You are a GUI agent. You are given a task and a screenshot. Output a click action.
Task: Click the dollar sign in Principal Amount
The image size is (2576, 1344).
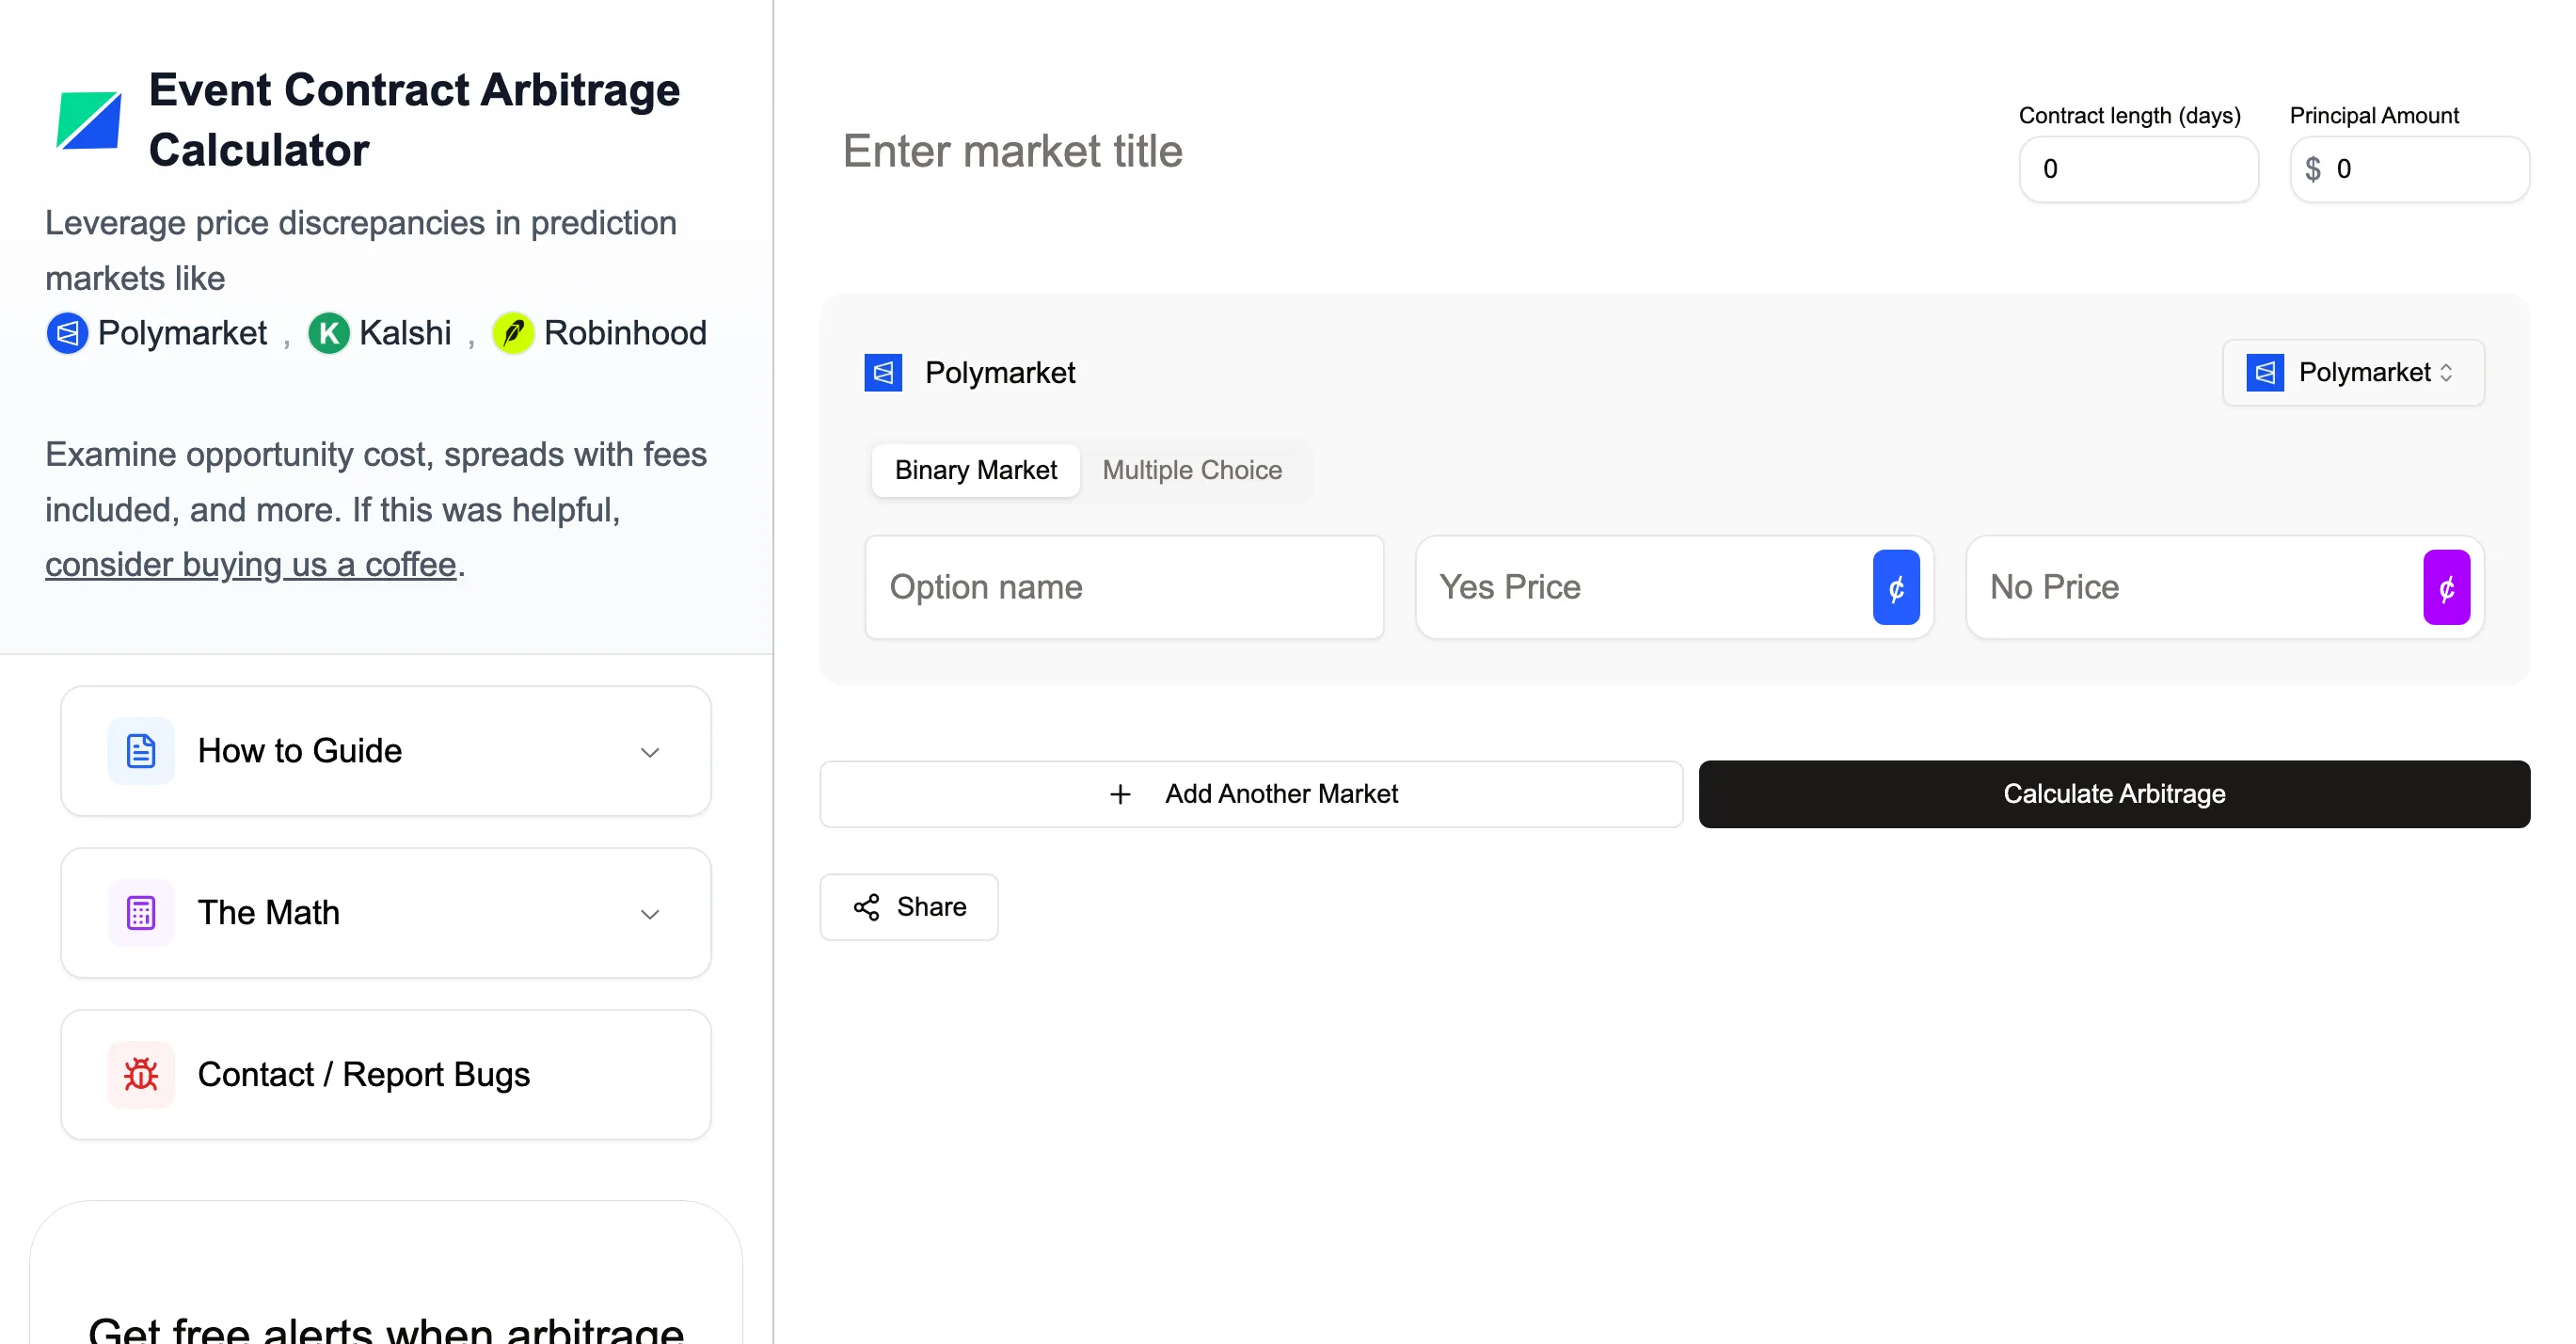tap(2312, 169)
